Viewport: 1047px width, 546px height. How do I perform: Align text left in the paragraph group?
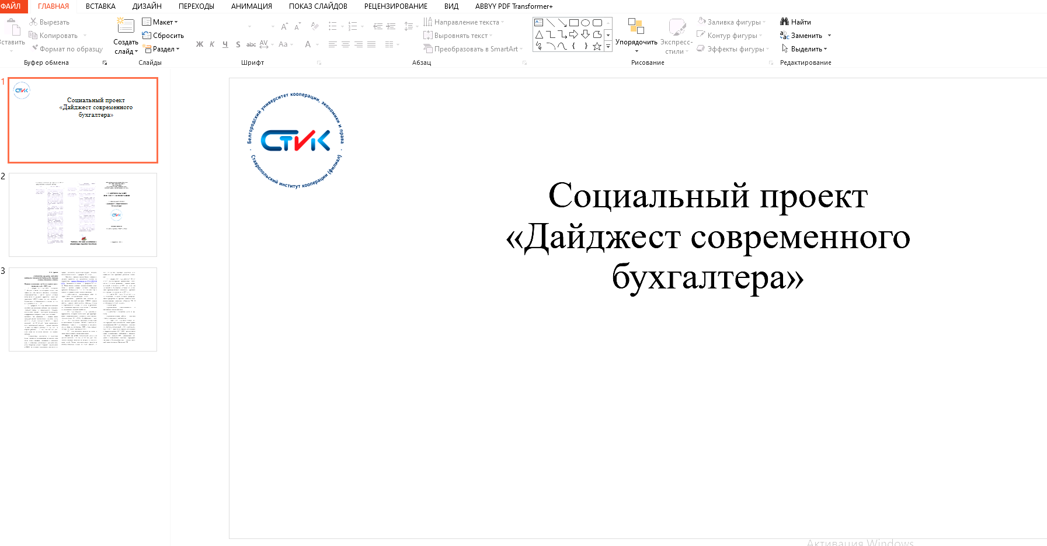coord(333,44)
